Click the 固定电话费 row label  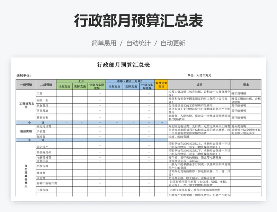(x=43, y=126)
